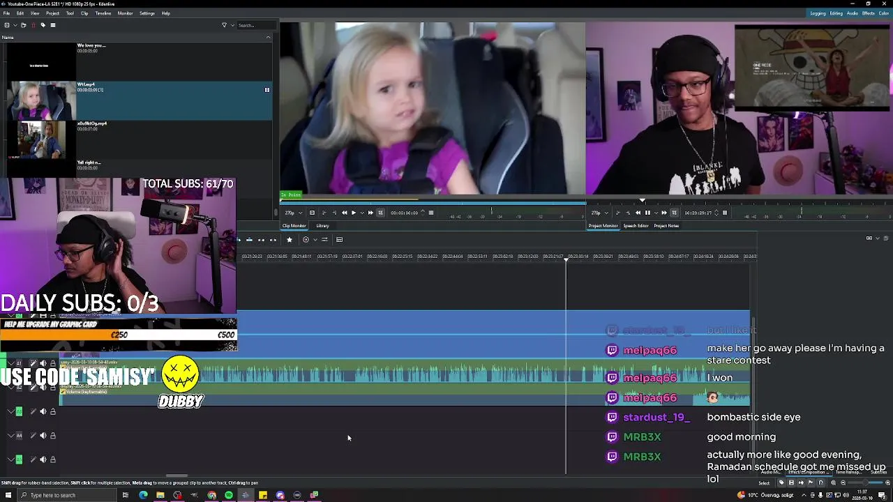Open the Speech Editor tab
The height and width of the screenshot is (502, 893).
[636, 226]
